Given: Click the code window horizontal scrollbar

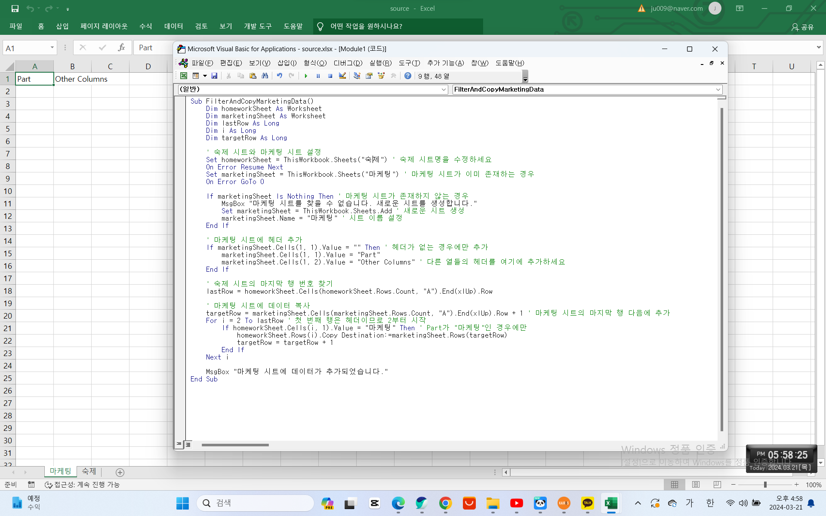Looking at the screenshot, I should click(235, 445).
